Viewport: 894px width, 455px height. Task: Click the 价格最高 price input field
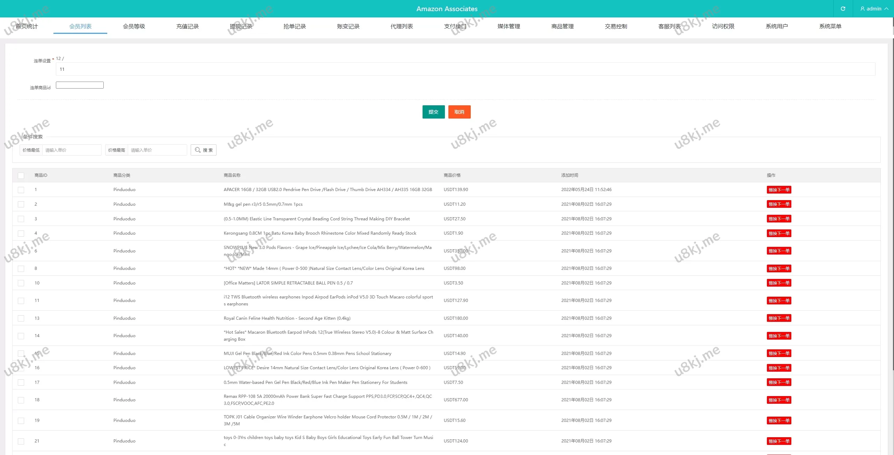tap(157, 150)
